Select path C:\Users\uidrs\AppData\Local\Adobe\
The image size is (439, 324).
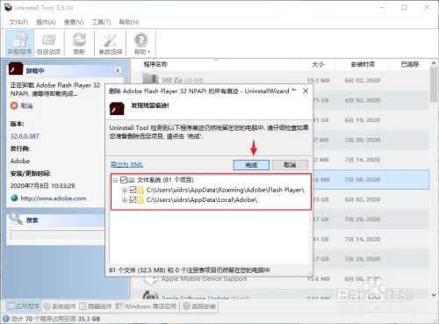coord(202,200)
